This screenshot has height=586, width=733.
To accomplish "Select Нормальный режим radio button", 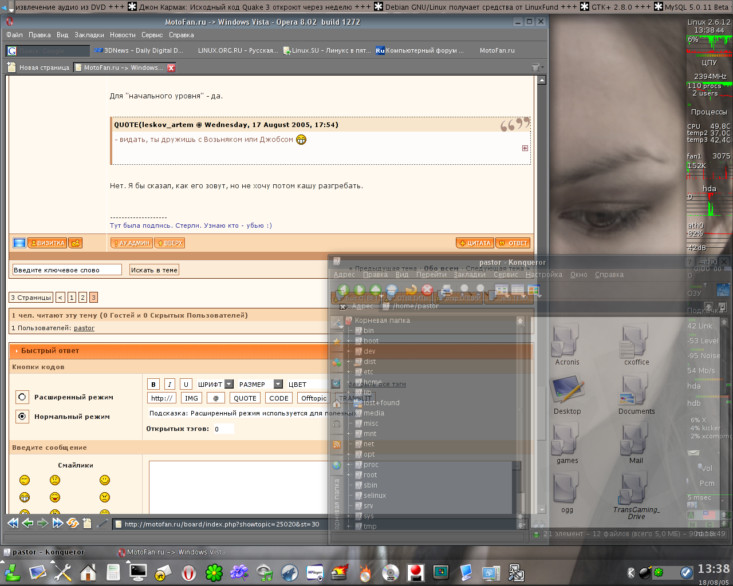I will click(x=22, y=416).
